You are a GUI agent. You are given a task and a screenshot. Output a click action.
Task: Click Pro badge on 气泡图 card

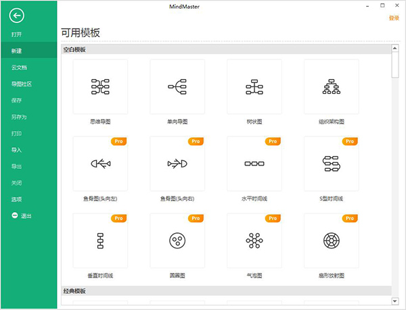(x=273, y=218)
